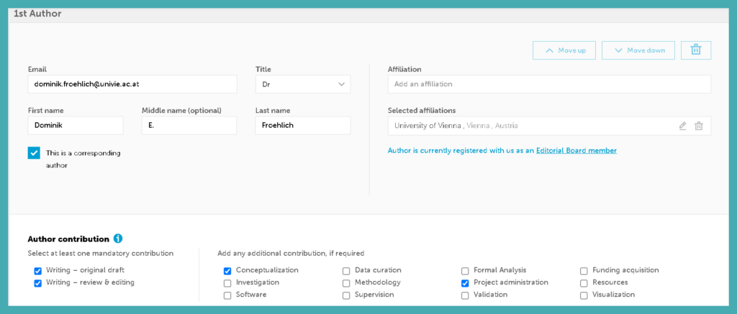Open the Title dropdown
The height and width of the screenshot is (314, 737).
pos(303,84)
